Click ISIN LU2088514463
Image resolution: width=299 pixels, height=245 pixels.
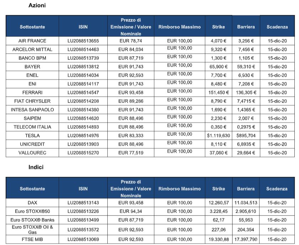[x=83, y=49]
